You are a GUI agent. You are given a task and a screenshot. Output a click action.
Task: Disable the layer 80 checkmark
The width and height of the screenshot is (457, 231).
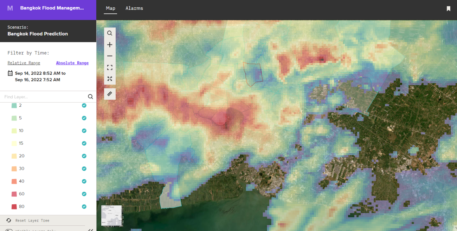pyautogui.click(x=84, y=206)
